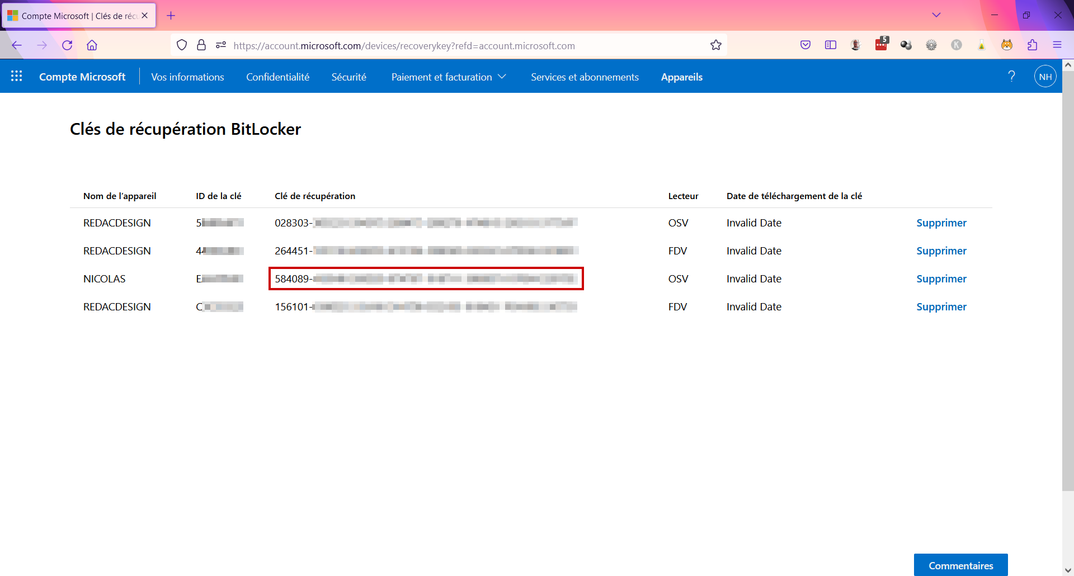Click the 'Clé de récupération' column header

315,196
